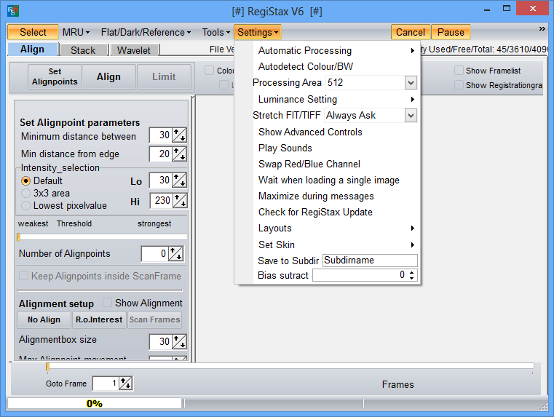The width and height of the screenshot is (554, 417).
Task: Close the Settings dropdown menu
Action: click(x=258, y=32)
